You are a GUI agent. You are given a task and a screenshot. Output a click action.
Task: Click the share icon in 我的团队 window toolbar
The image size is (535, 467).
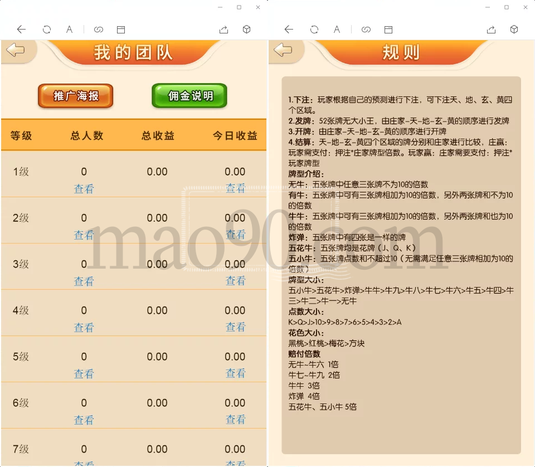[x=223, y=30]
